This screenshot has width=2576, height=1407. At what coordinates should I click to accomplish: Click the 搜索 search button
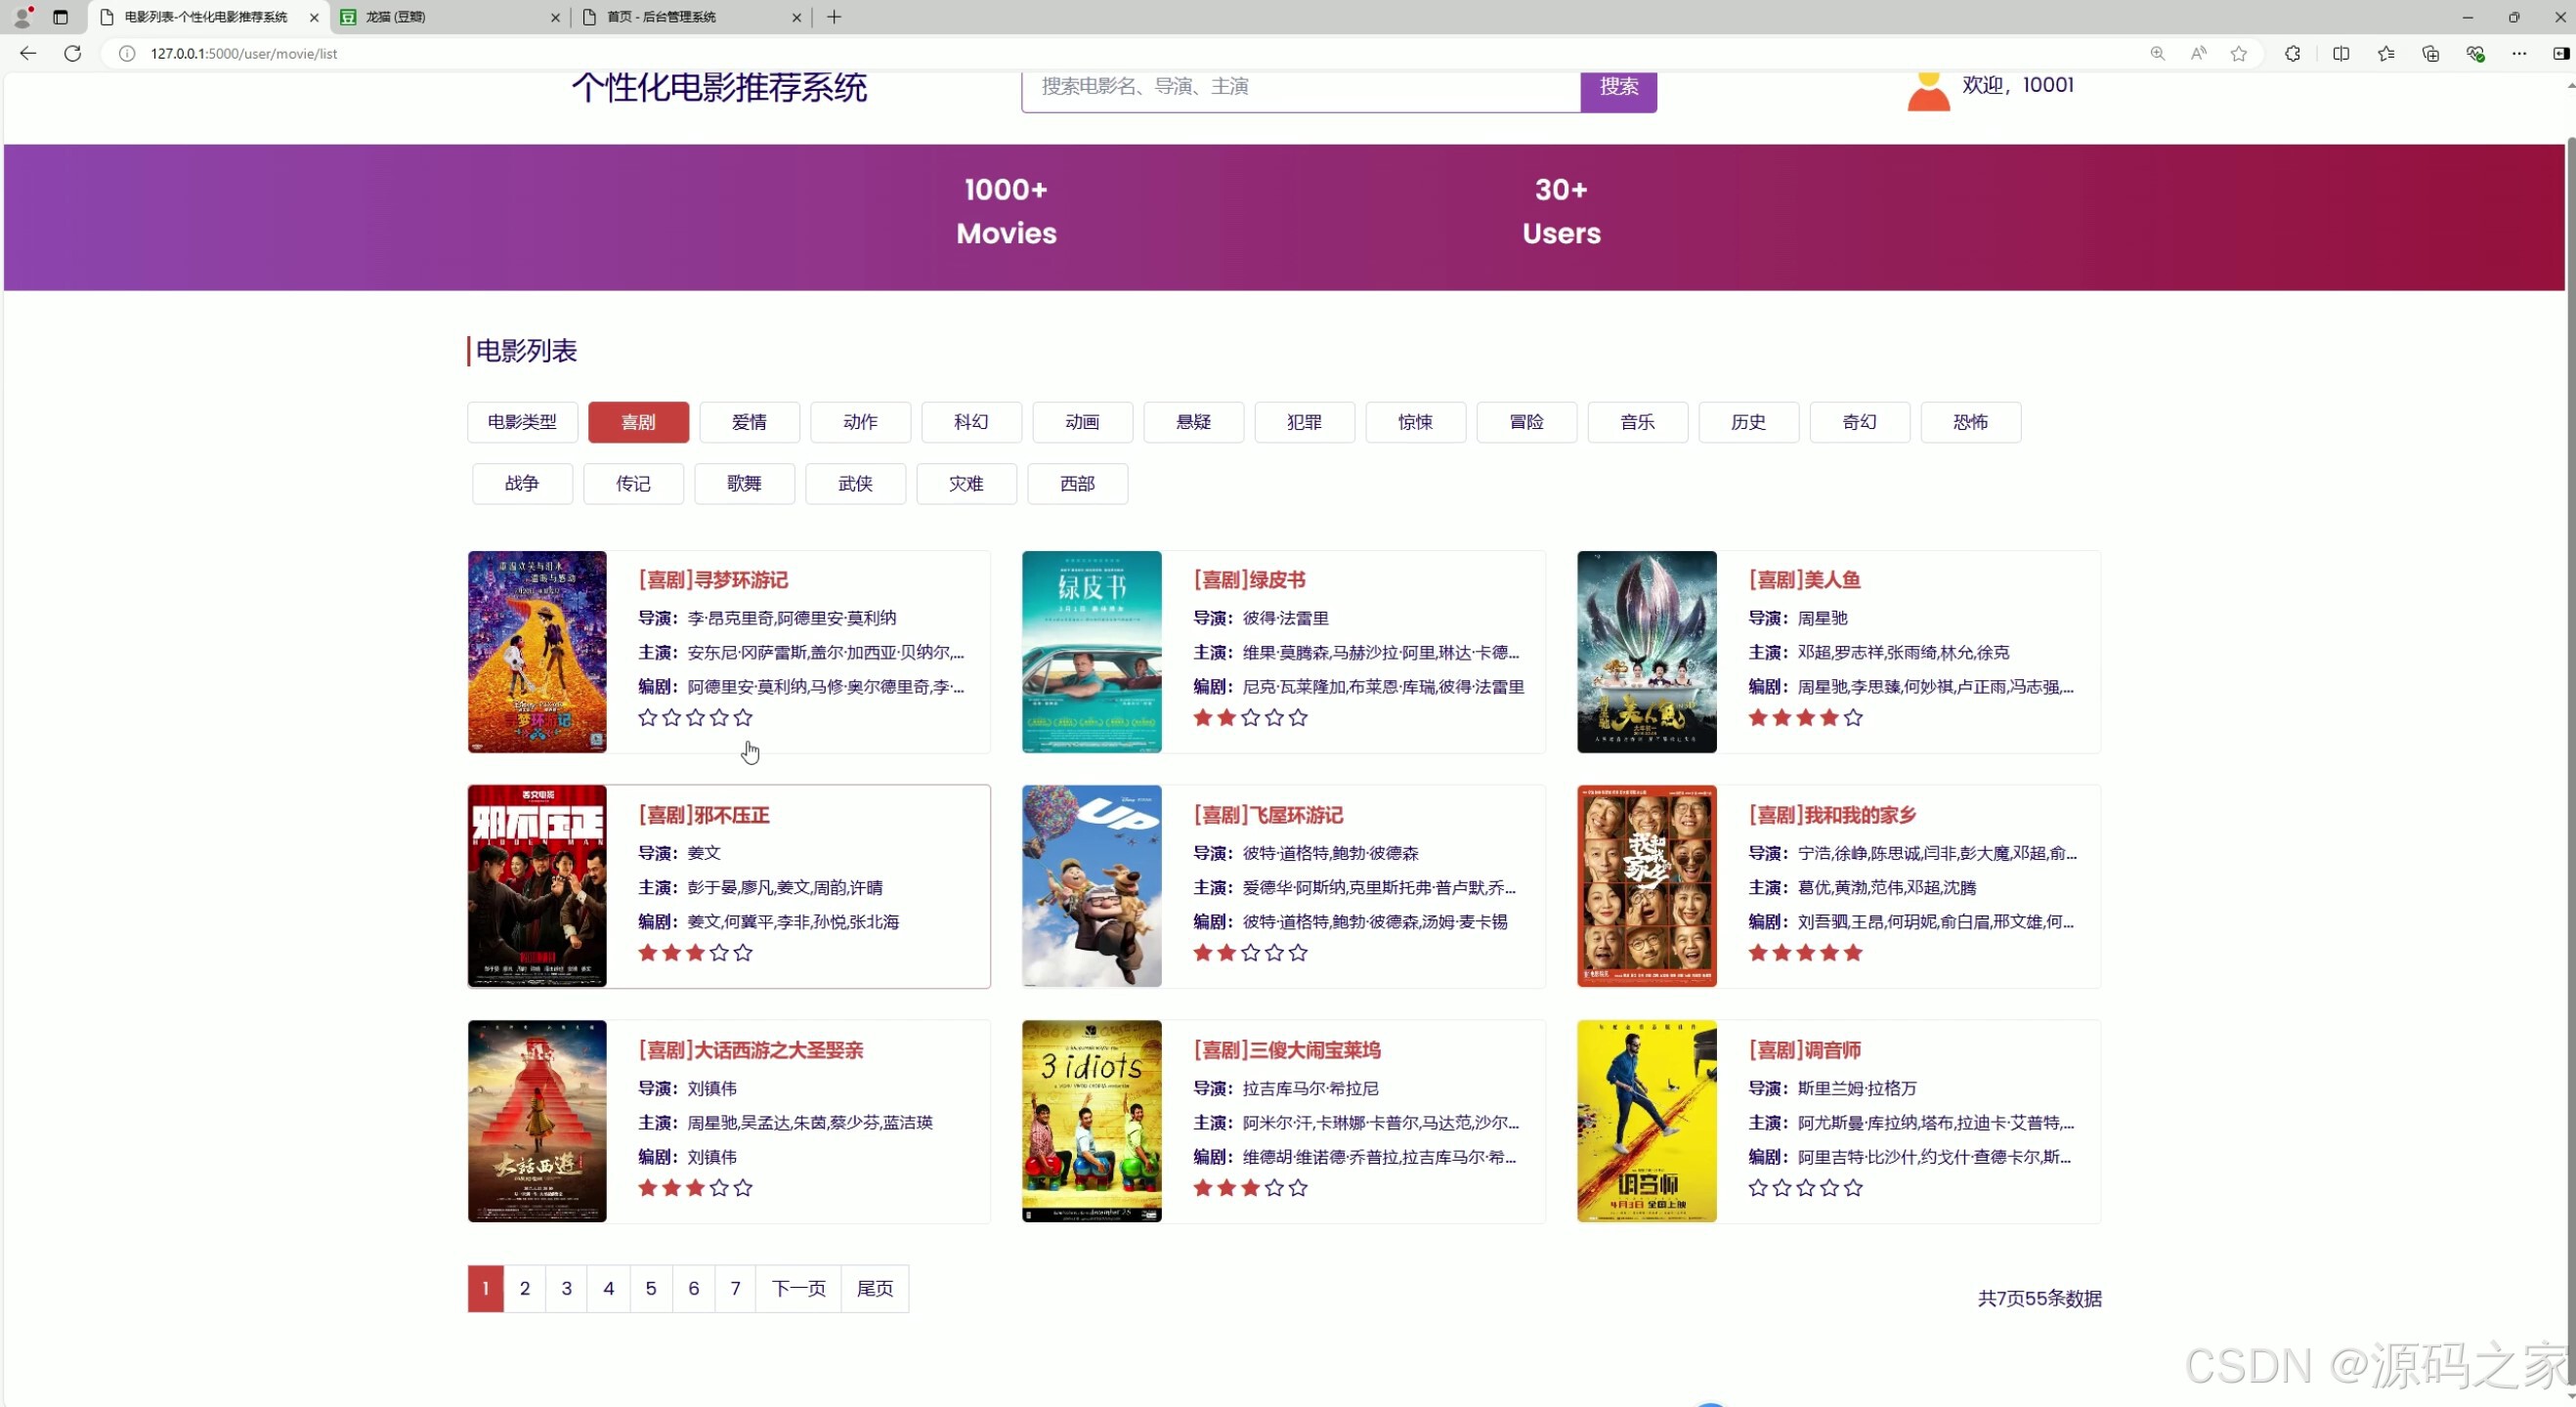1618,87
